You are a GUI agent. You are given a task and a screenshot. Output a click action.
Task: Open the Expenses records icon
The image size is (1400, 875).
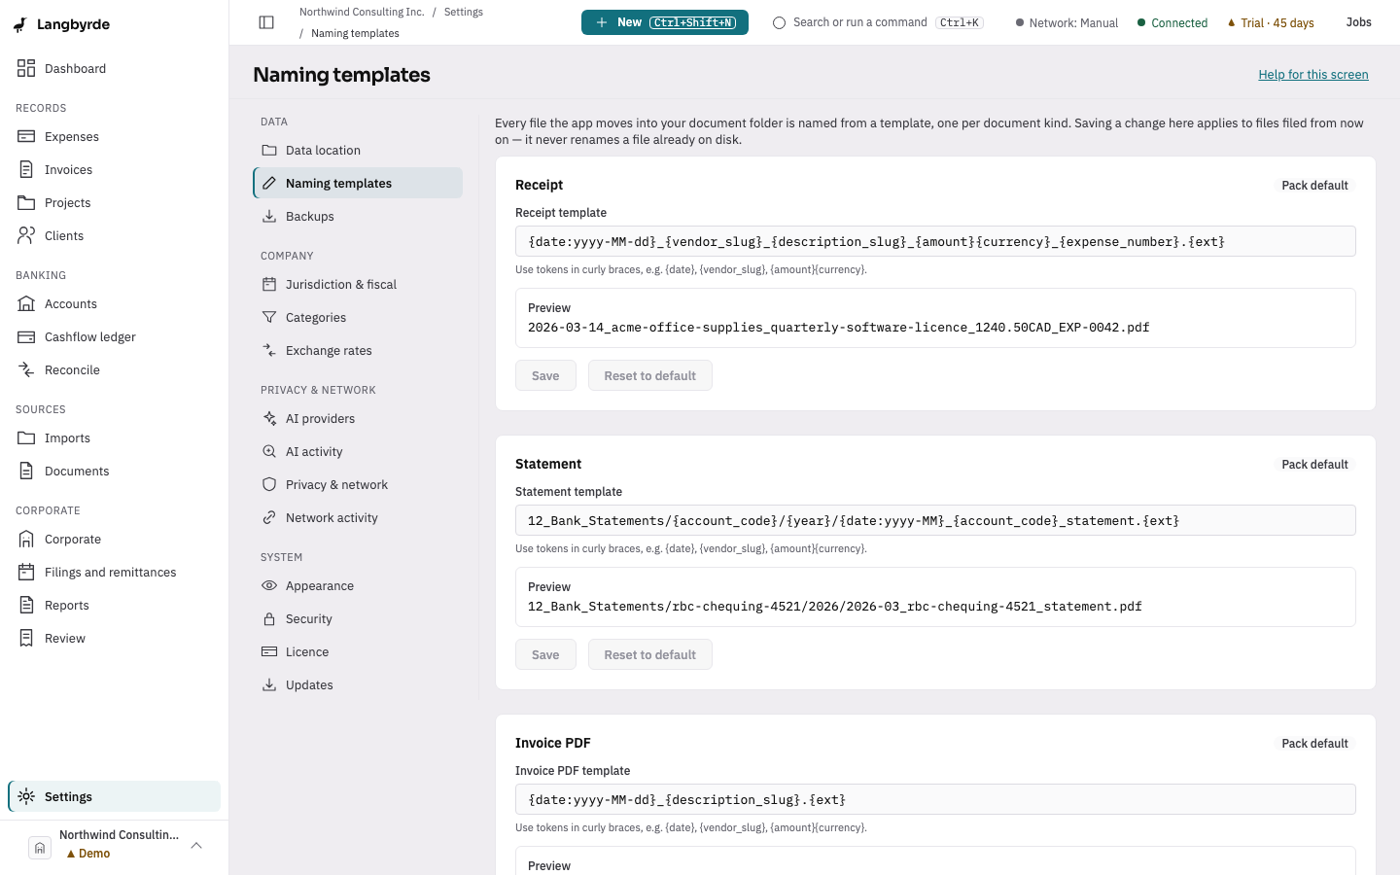(x=26, y=137)
